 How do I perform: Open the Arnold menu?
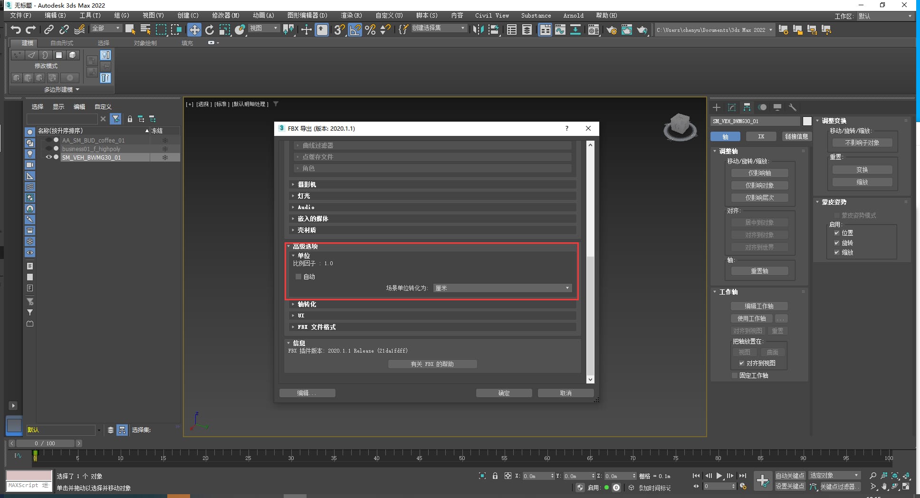[x=573, y=16]
